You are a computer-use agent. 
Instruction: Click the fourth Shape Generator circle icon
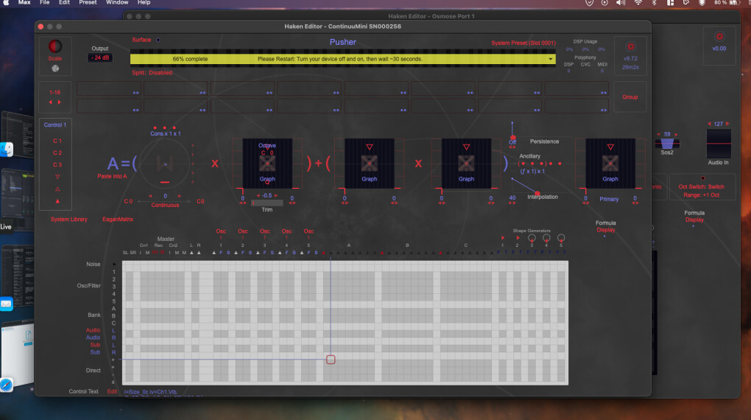click(x=546, y=238)
